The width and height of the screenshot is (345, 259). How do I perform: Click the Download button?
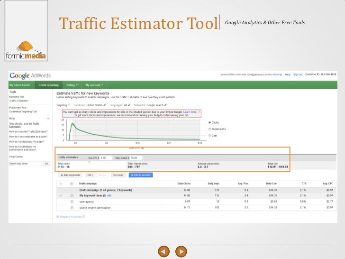[x=118, y=175]
